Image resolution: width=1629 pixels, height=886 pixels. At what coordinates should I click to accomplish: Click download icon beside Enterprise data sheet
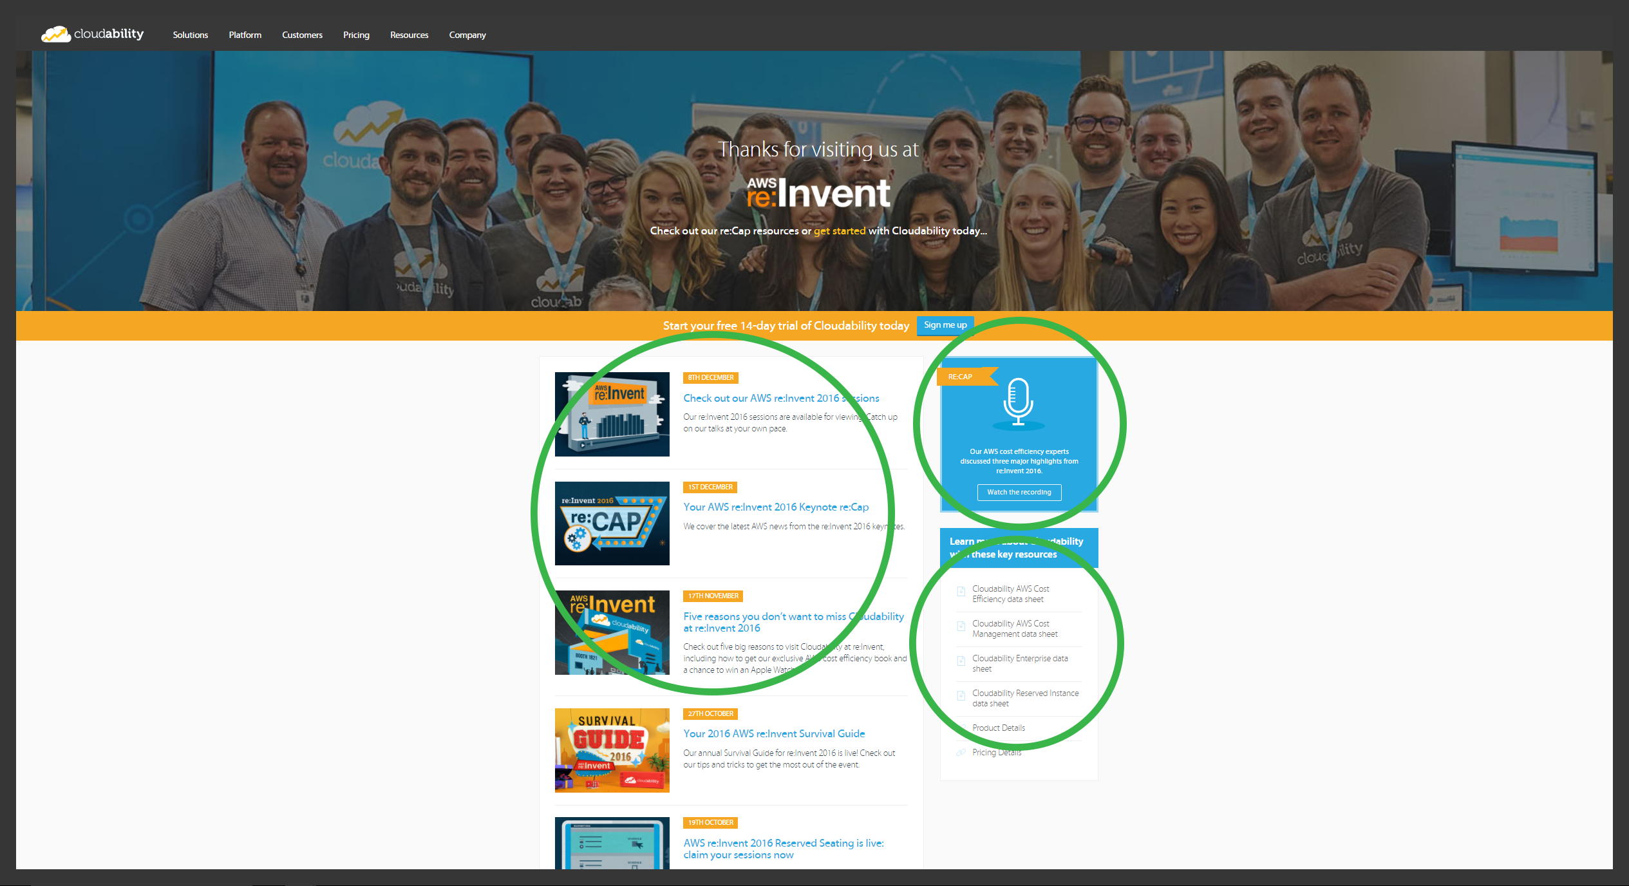961,661
